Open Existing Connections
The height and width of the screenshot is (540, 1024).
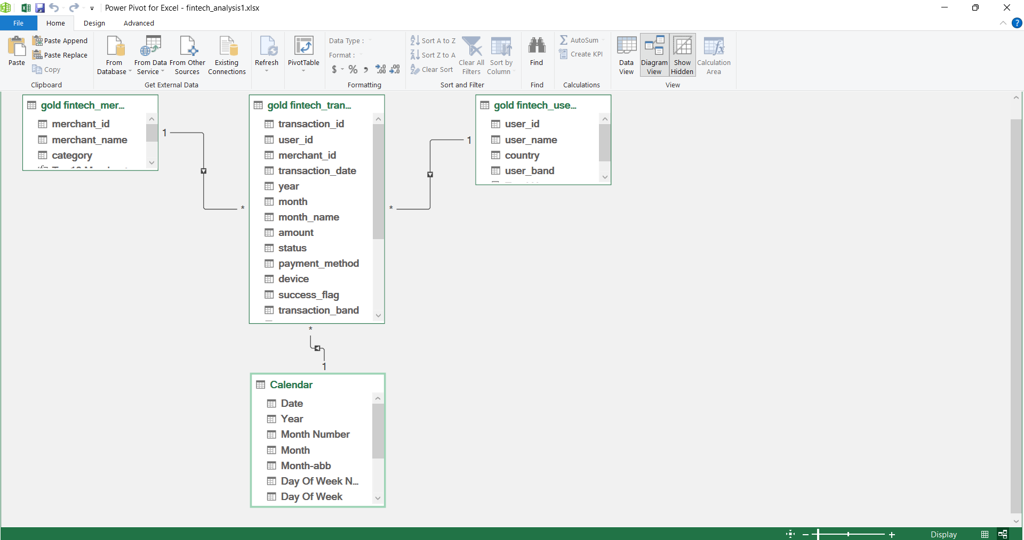(227, 55)
